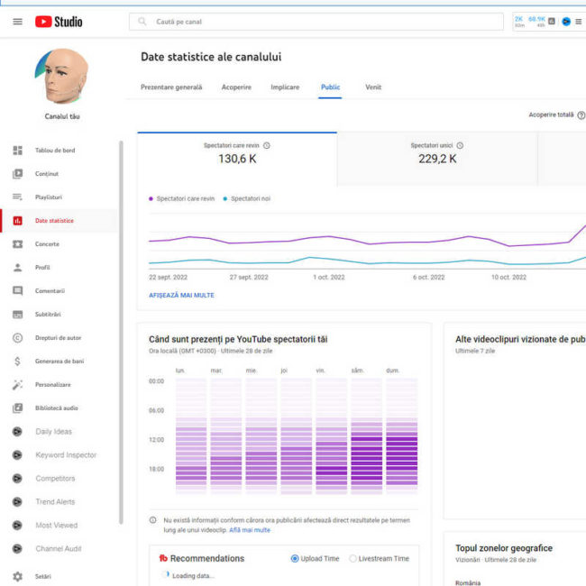586x586 pixels.
Task: Click the Playlisturi icon
Action: pos(17,197)
